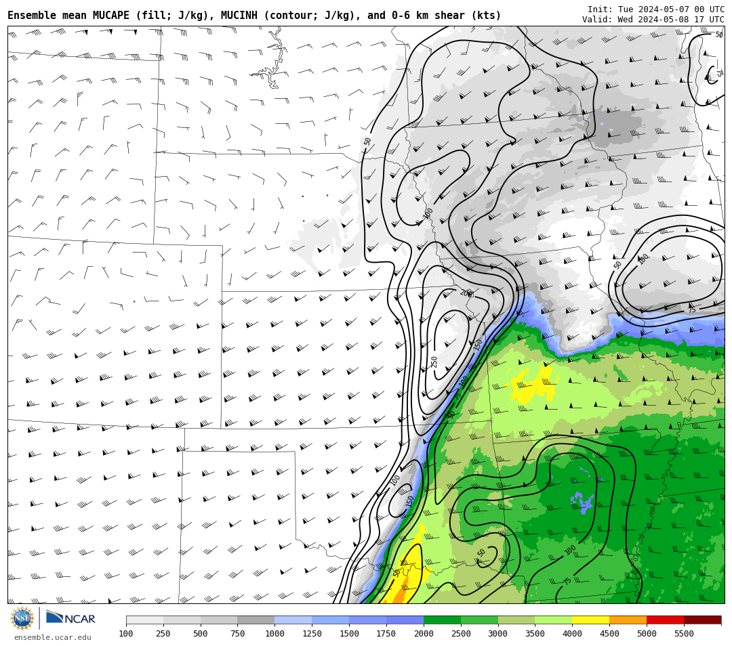Viewport: 732px width, 646px height.
Task: Click the Ensemble mean MUCAPE plot title
Action: click(x=254, y=16)
